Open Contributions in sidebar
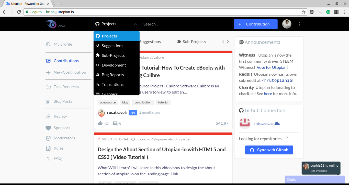This screenshot has height=185, width=349. 66,61
